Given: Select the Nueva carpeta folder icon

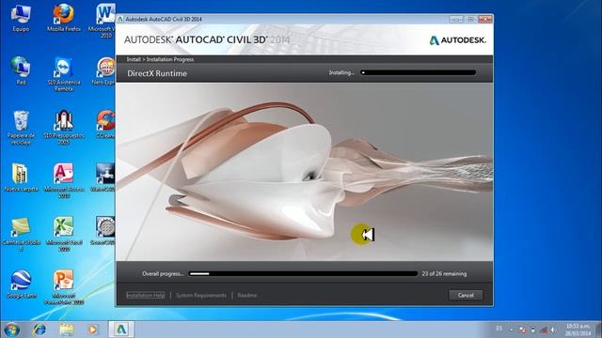Looking at the screenshot, I should coord(21,177).
